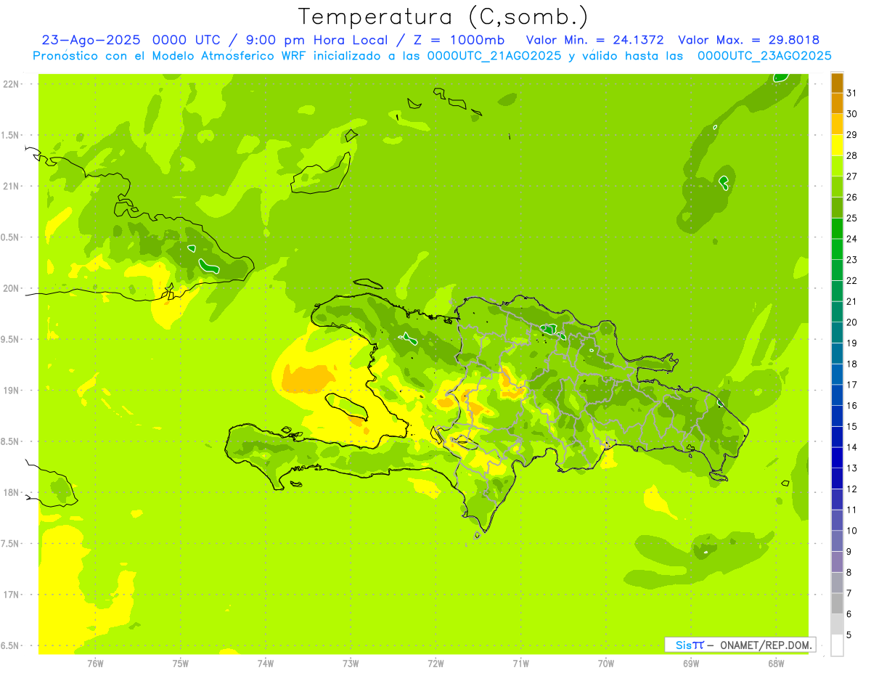The width and height of the screenshot is (871, 673).
Task: Click the '0000UTC_21AGO2025' initialization timestamp
Action: click(494, 56)
